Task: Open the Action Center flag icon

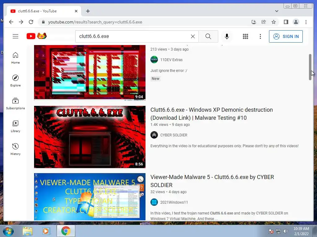Action: [x=271, y=231]
